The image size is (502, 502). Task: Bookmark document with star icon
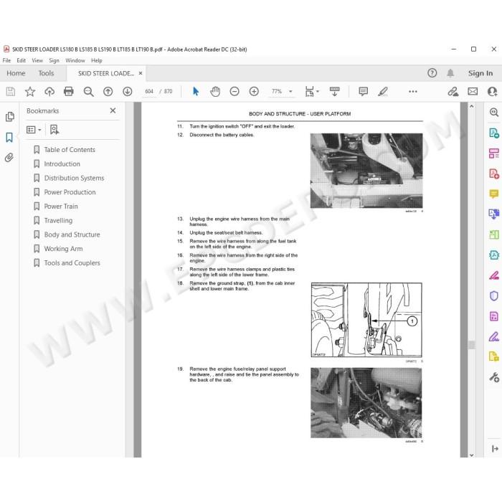[30, 92]
